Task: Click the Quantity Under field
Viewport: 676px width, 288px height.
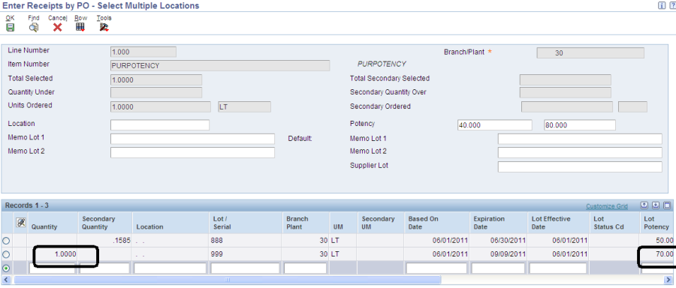Action: (x=156, y=92)
